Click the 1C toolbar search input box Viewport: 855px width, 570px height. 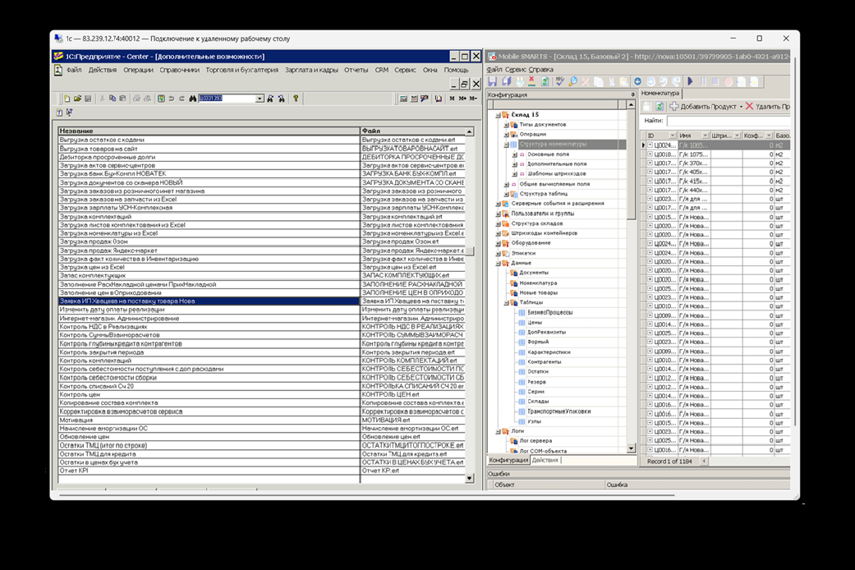(227, 99)
